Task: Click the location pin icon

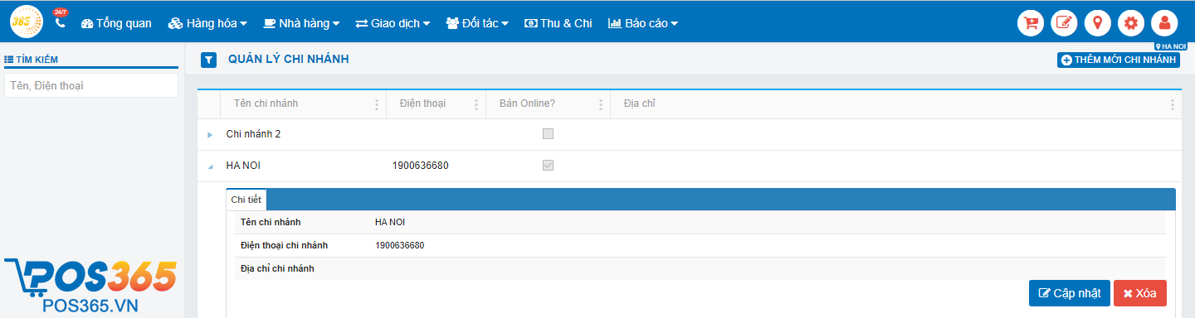Action: click(x=1097, y=23)
